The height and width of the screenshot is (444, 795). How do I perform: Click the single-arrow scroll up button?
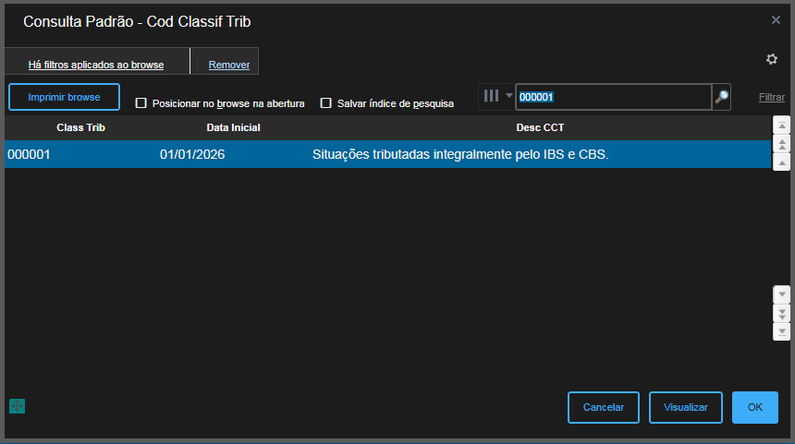coord(781,162)
